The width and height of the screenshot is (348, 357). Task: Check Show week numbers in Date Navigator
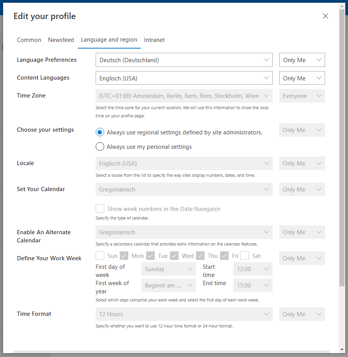tap(100, 209)
